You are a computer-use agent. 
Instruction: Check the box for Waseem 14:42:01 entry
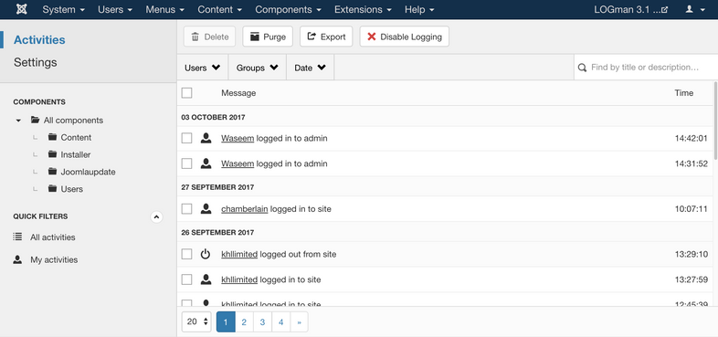click(186, 138)
